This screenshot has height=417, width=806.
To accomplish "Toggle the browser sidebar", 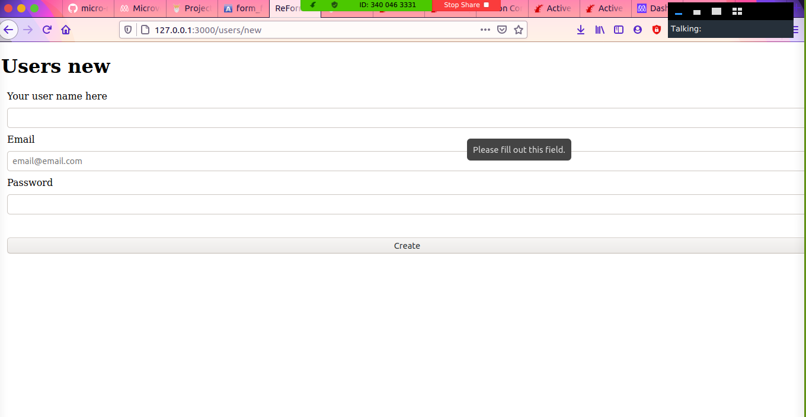I will tap(619, 30).
